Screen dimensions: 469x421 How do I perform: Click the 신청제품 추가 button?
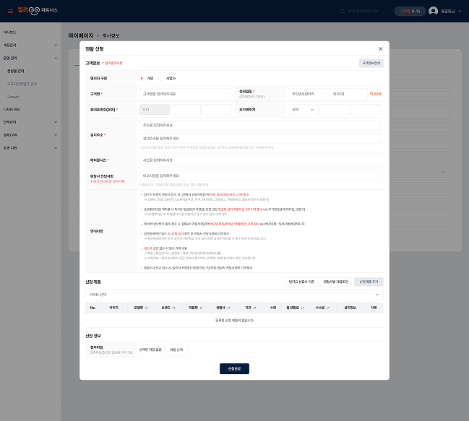369,282
